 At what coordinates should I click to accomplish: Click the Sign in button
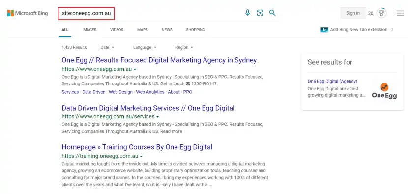coord(353,13)
